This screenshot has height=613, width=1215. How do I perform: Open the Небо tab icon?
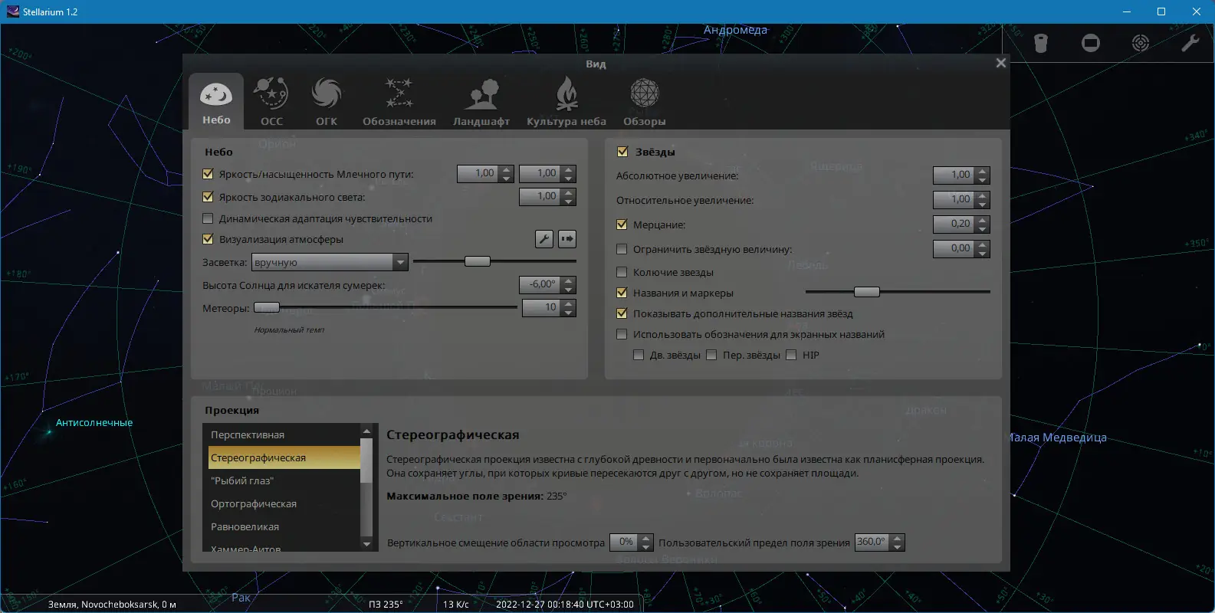click(x=216, y=101)
